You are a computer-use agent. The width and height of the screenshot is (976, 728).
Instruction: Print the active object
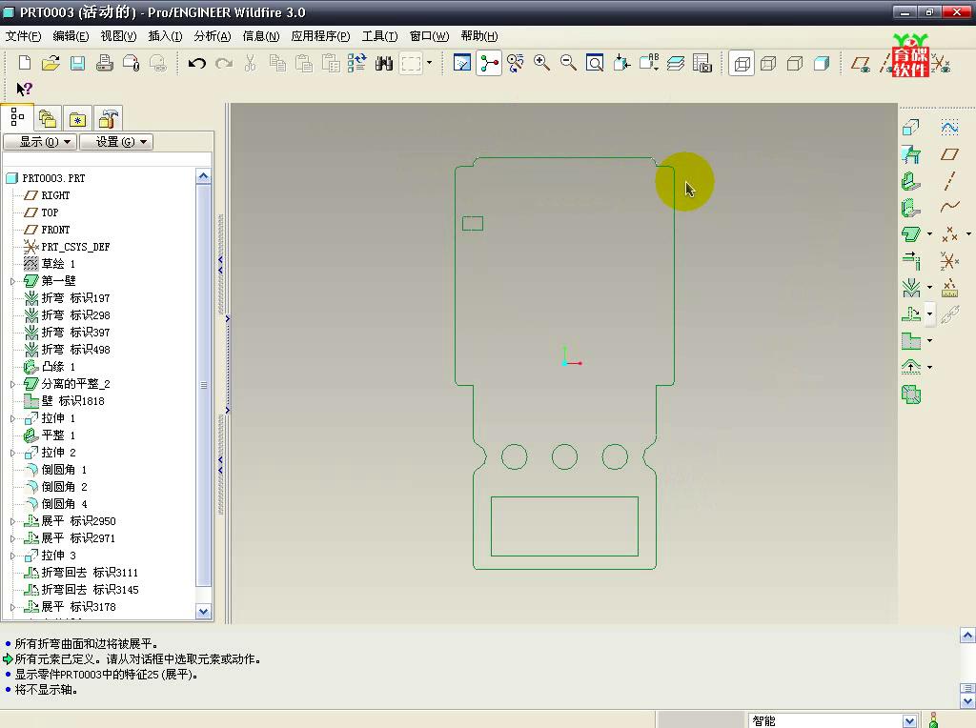tap(104, 63)
